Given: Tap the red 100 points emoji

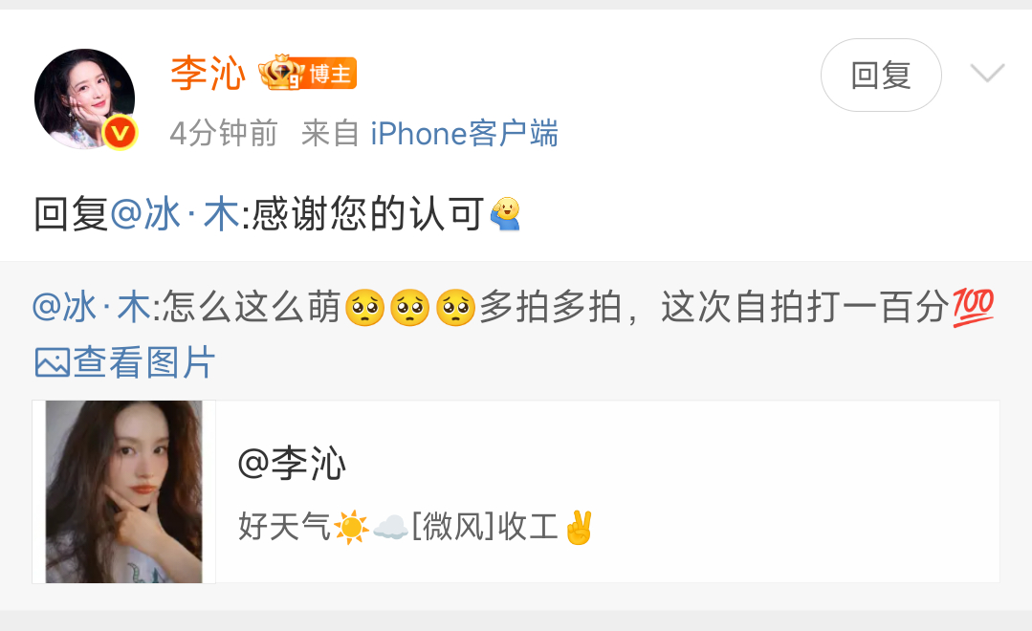Looking at the screenshot, I should 974,307.
